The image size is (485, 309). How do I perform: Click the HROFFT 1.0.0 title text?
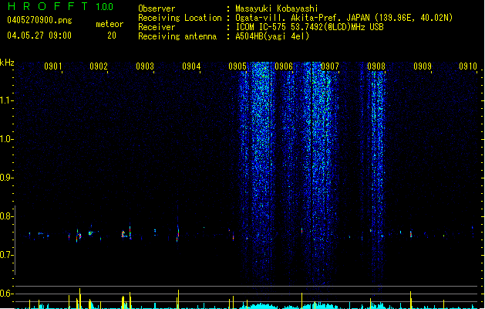[60, 6]
